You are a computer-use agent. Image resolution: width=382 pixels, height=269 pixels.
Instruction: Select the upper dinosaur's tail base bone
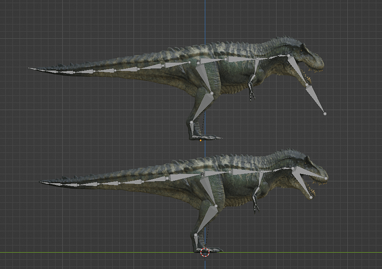177,64
